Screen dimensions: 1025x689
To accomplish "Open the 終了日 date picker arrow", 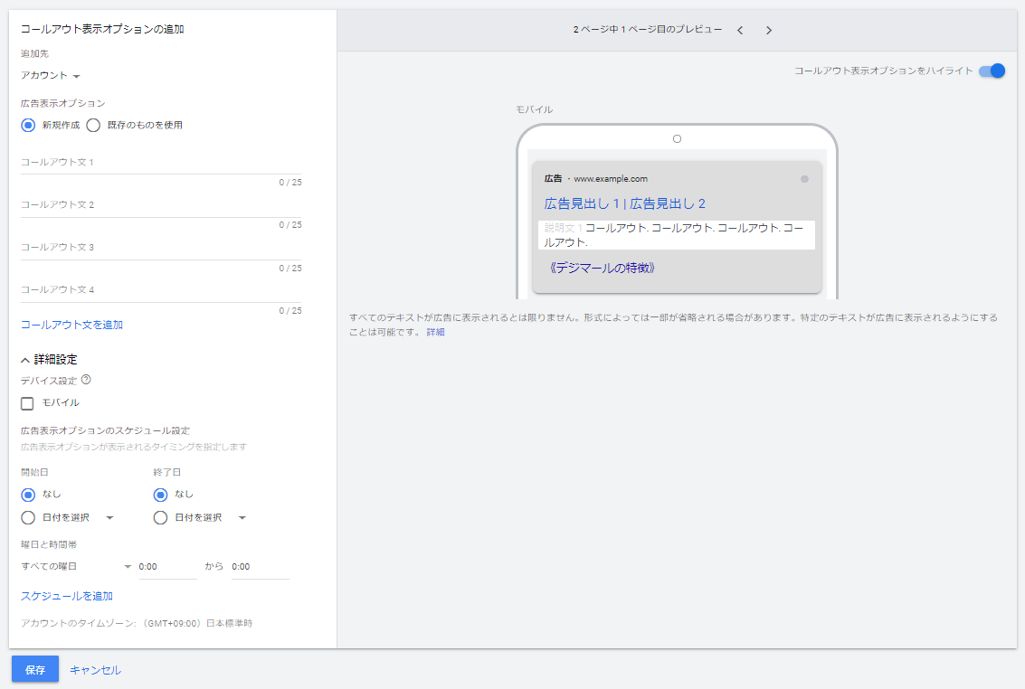I will click(242, 518).
